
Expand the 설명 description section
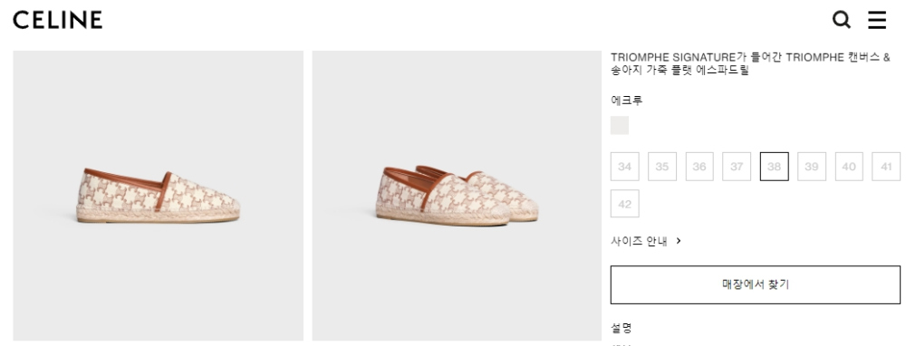coord(622,328)
